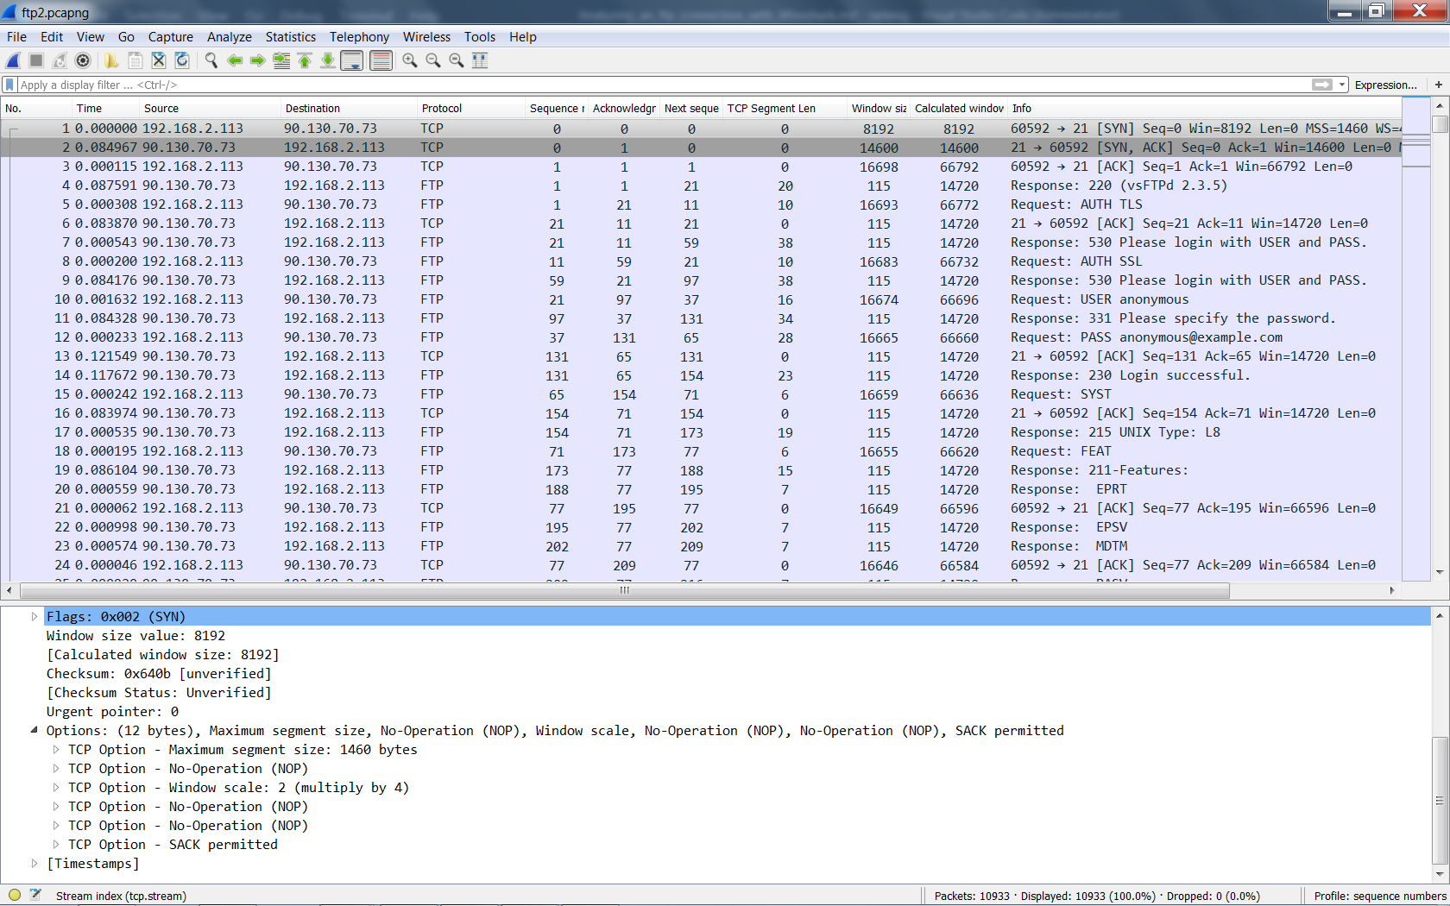Click the display filter bookmark button
The image size is (1450, 906).
coord(9,85)
